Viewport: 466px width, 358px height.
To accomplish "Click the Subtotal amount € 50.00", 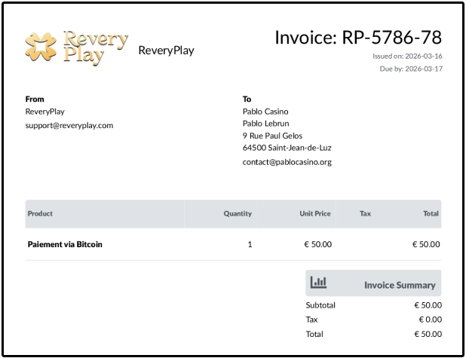I will [428, 305].
